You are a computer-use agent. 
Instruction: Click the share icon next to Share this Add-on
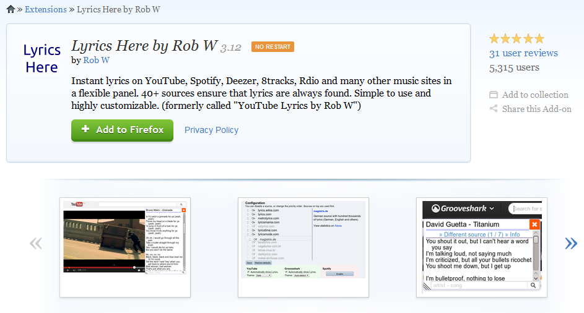pyautogui.click(x=494, y=108)
